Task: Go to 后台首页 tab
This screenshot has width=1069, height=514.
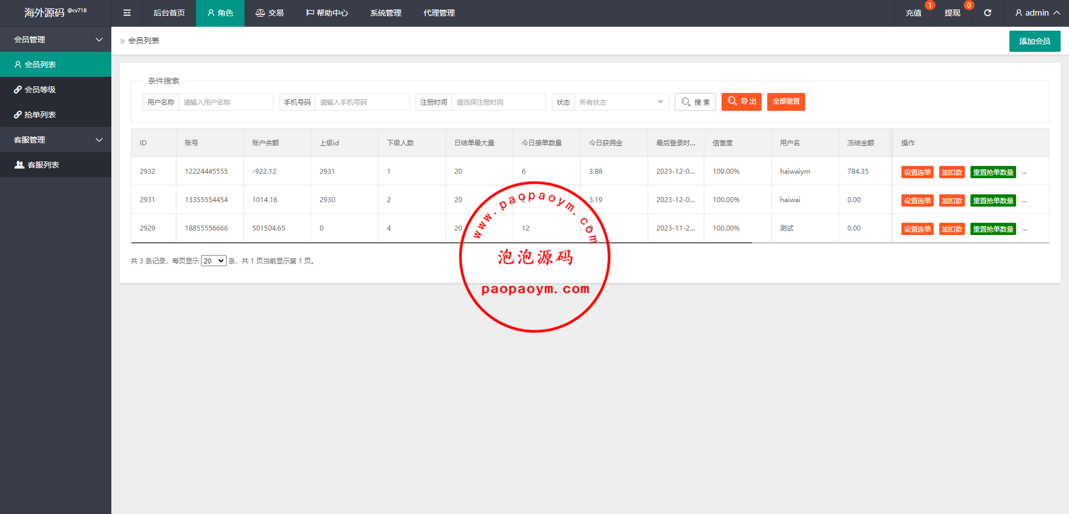Action: click(x=169, y=13)
